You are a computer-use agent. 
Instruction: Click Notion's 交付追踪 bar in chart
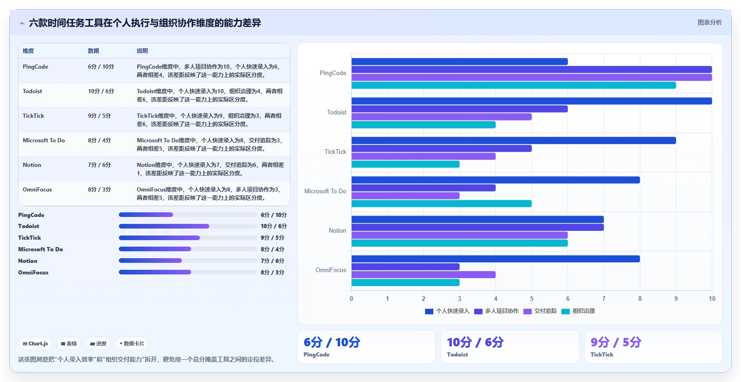(x=460, y=235)
